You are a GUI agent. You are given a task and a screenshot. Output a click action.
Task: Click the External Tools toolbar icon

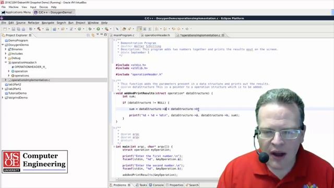pos(106,29)
